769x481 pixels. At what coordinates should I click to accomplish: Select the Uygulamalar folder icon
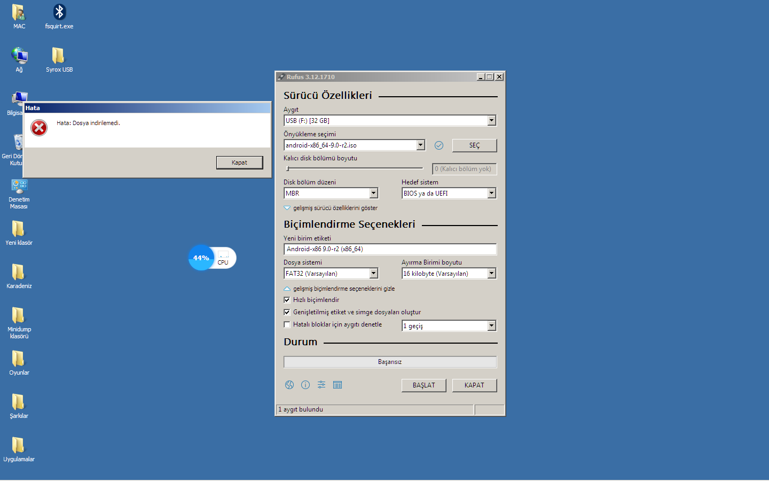pos(19,449)
